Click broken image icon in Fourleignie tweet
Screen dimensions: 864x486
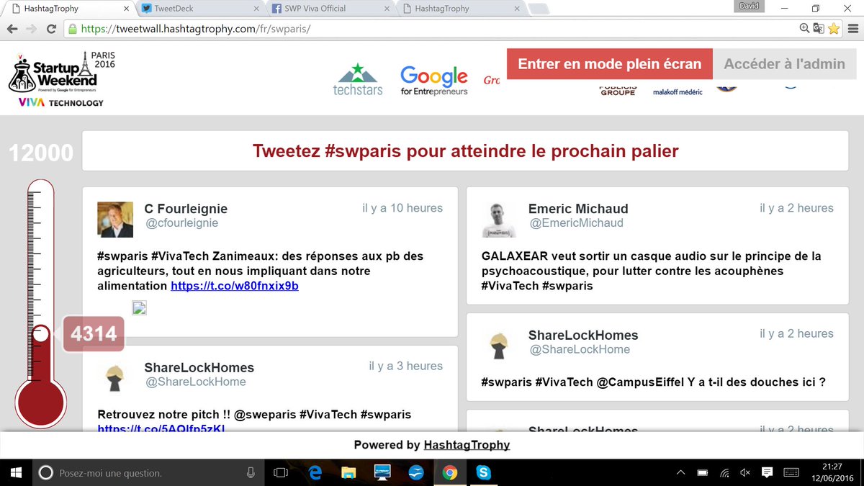coord(139,308)
